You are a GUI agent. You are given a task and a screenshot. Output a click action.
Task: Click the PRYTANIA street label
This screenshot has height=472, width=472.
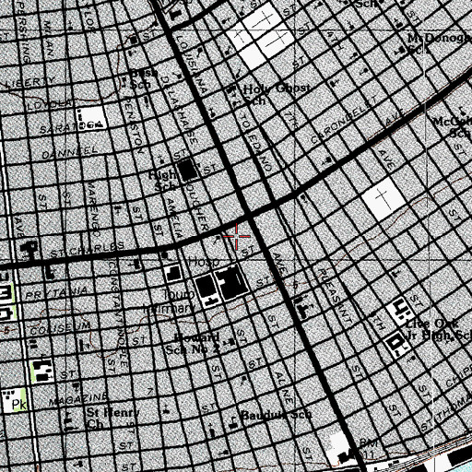click(56, 293)
